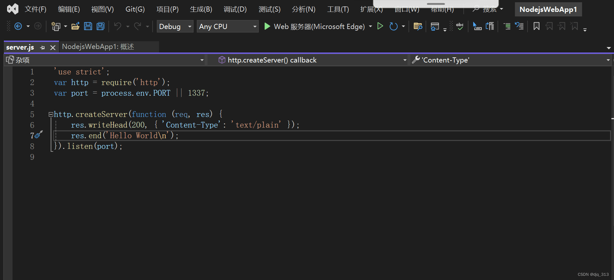The image size is (614, 280).
Task: Navigate backward with the blue arrow
Action: (x=18, y=26)
